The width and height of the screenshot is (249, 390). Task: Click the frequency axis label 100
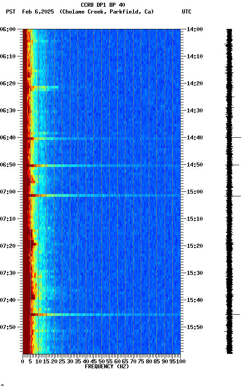[181, 362]
